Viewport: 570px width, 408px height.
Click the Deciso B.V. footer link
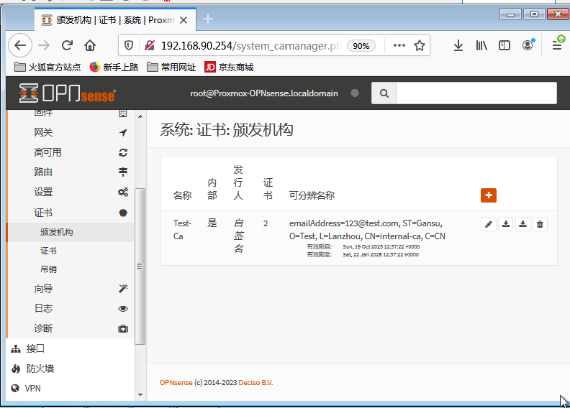click(255, 383)
